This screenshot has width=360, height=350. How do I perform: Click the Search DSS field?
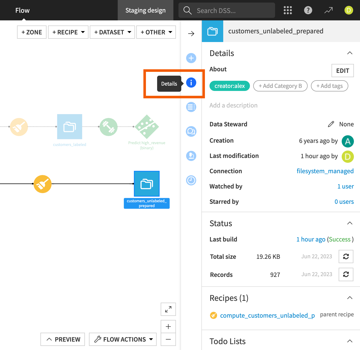[227, 10]
